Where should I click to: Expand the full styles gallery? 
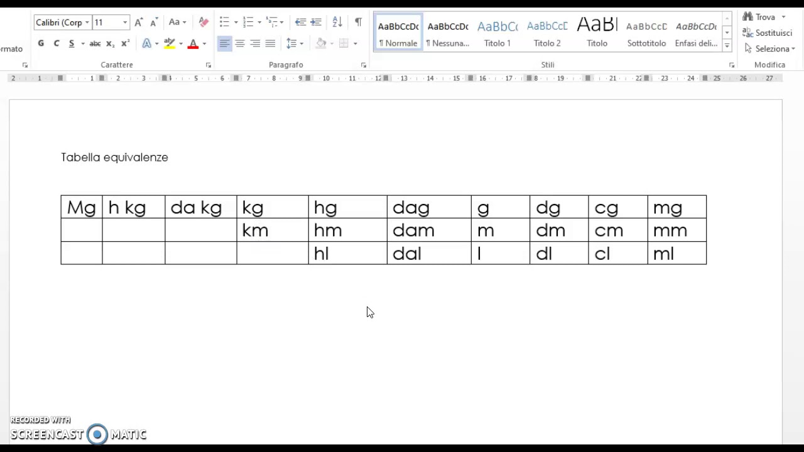[727, 46]
